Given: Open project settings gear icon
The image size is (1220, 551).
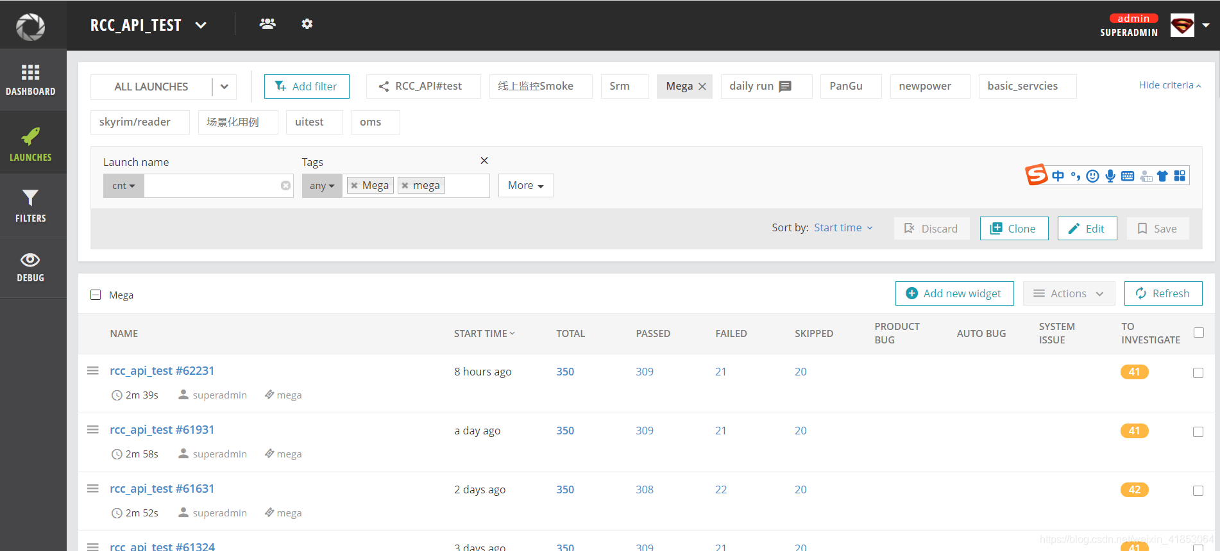Looking at the screenshot, I should 307,24.
